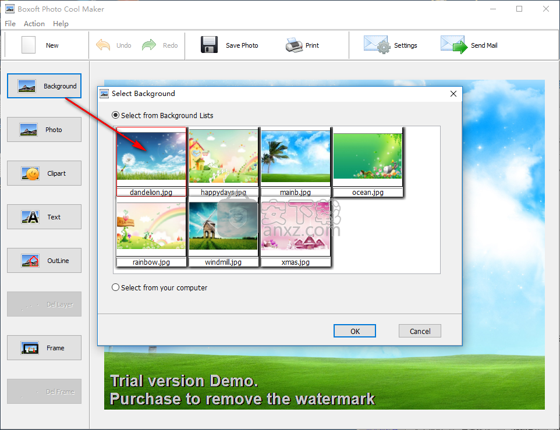
Task: Select the windmill.jpg background thumbnail
Action: (x=224, y=226)
